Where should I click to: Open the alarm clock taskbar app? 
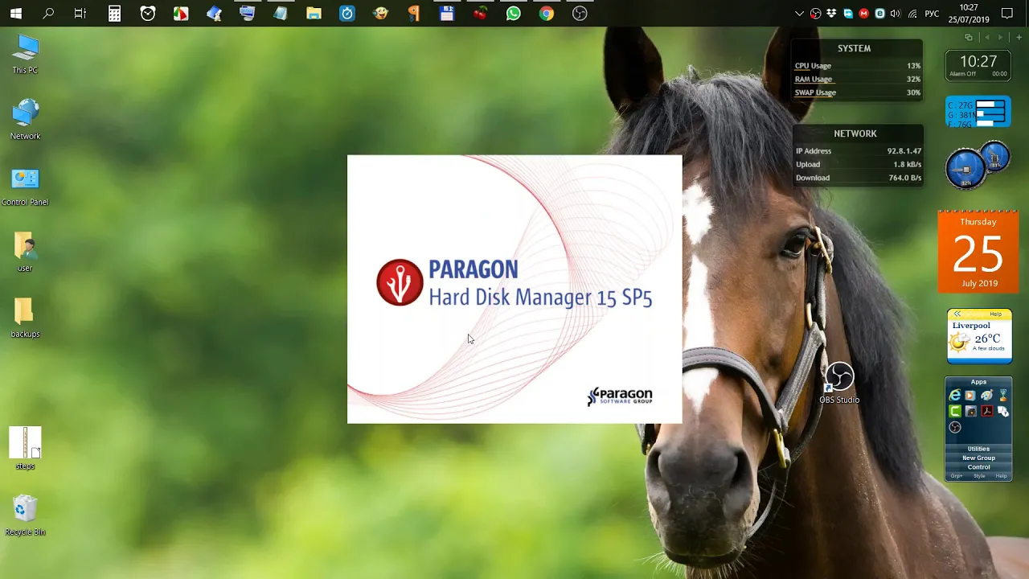(148, 14)
